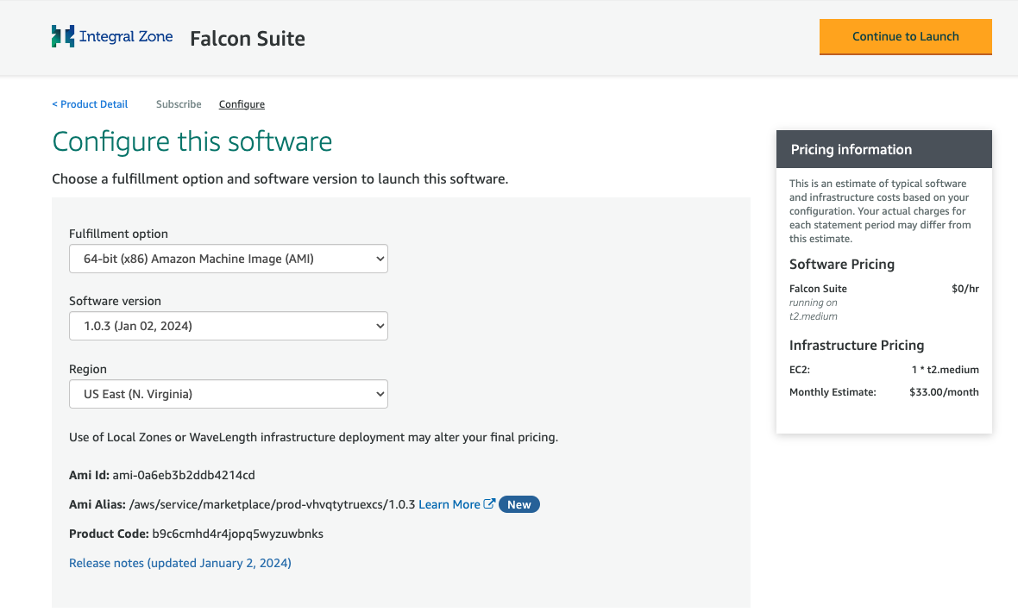Viewport: 1018px width, 612px height.
Task: Click the 1 * t2.medium EC2 value
Action: click(x=945, y=369)
